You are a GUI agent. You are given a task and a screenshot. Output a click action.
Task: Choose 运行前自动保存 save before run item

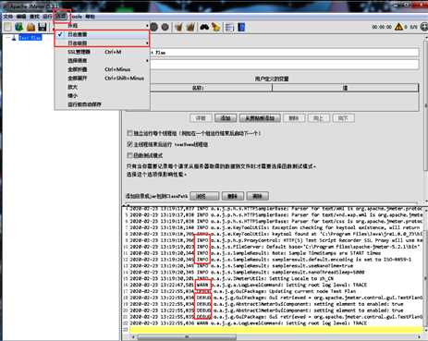point(102,104)
